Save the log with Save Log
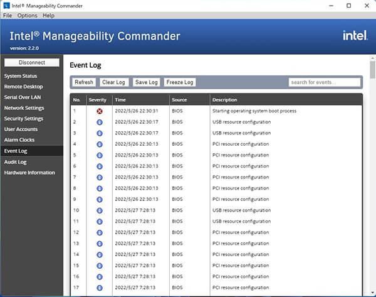376x297 pixels. pyautogui.click(x=146, y=82)
